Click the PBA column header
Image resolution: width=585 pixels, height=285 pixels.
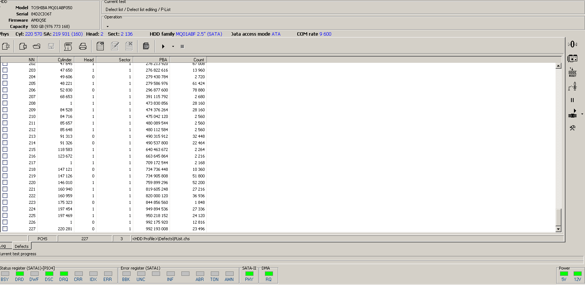click(x=152, y=59)
